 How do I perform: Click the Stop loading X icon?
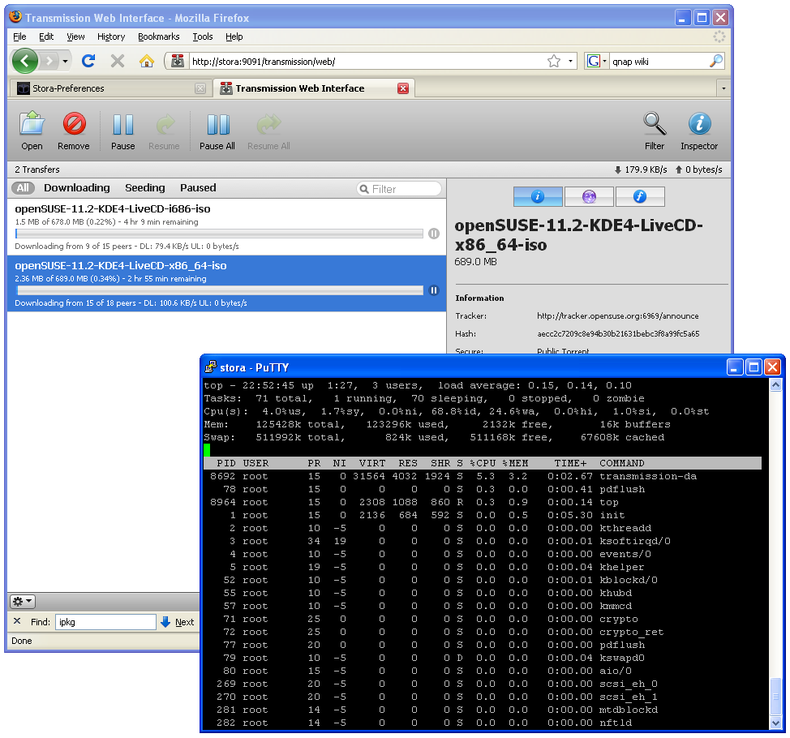[118, 61]
